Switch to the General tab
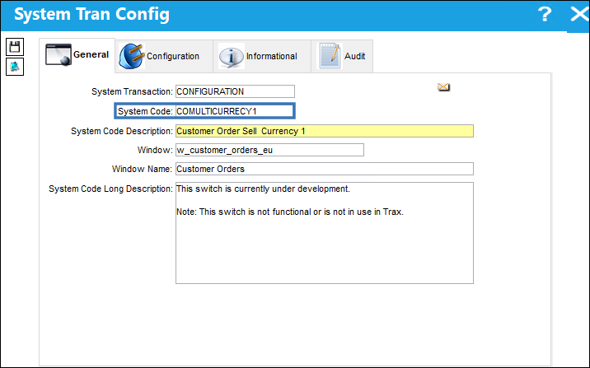The image size is (590, 368). tap(77, 55)
